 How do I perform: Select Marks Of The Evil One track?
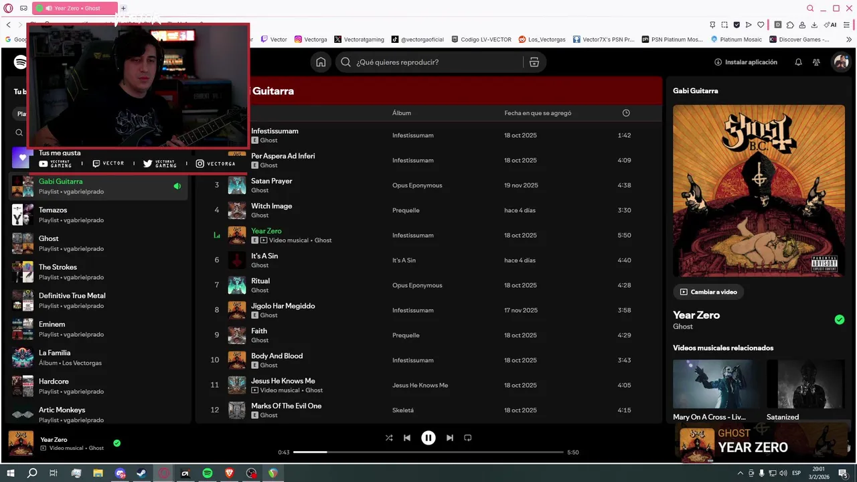428,410
